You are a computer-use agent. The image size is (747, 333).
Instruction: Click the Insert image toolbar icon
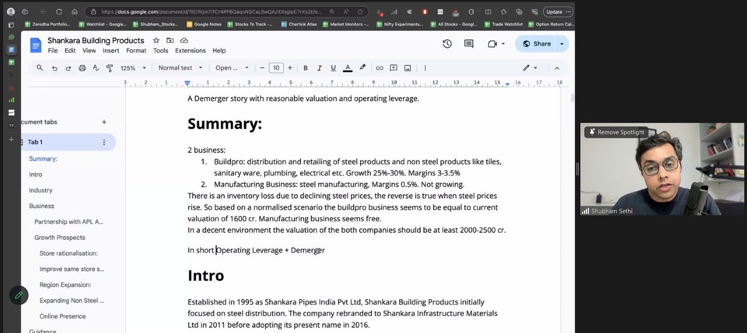pos(408,68)
